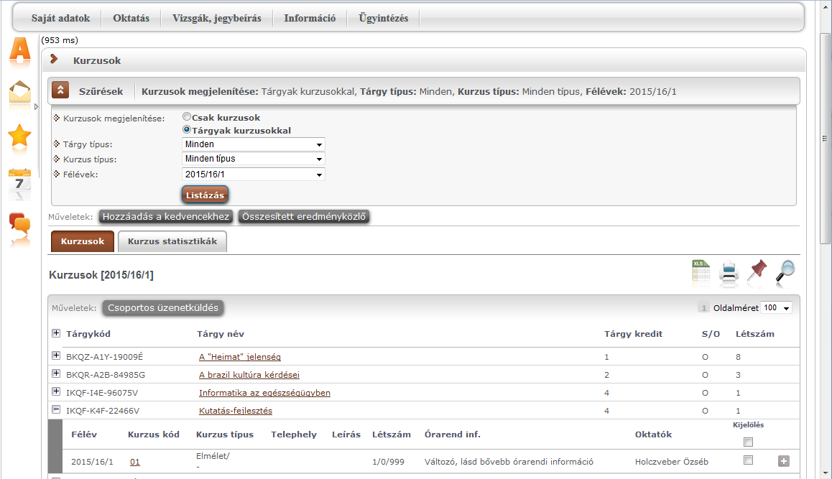Open the forum chat bubbles sidebar icon

point(19,225)
